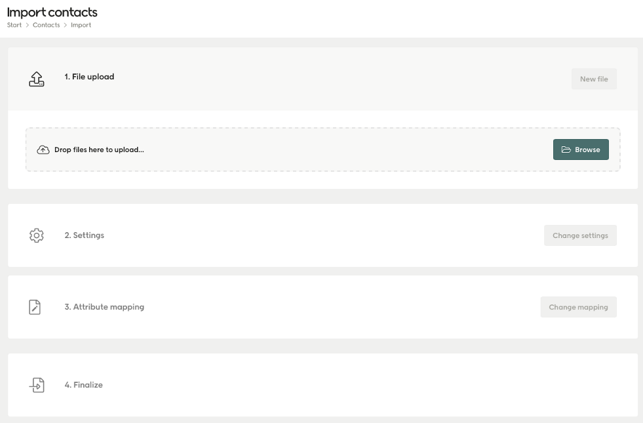
Task: Open Change settings
Action: point(580,235)
